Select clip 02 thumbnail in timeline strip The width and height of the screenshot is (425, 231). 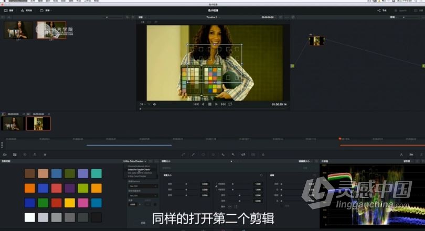coord(38,123)
